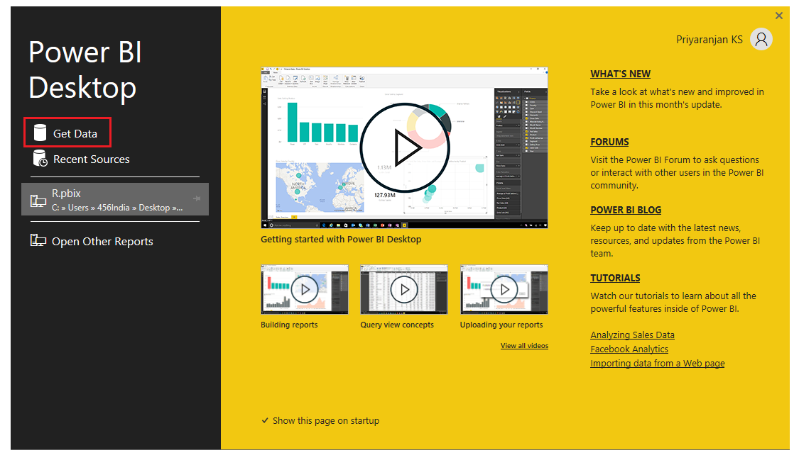Open the user account avatar icon
This screenshot has height=460, width=799.
761,39
